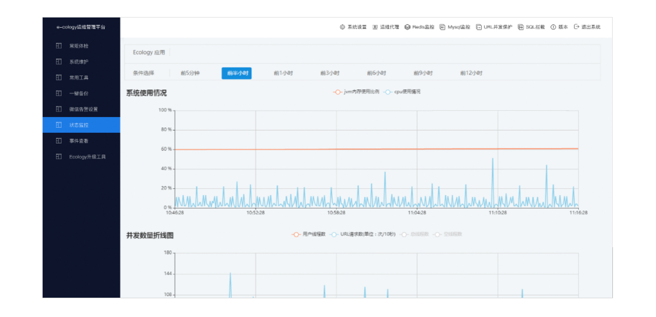Click the 并发数量折线图 chart heading
The image size is (656, 317).
pos(150,235)
